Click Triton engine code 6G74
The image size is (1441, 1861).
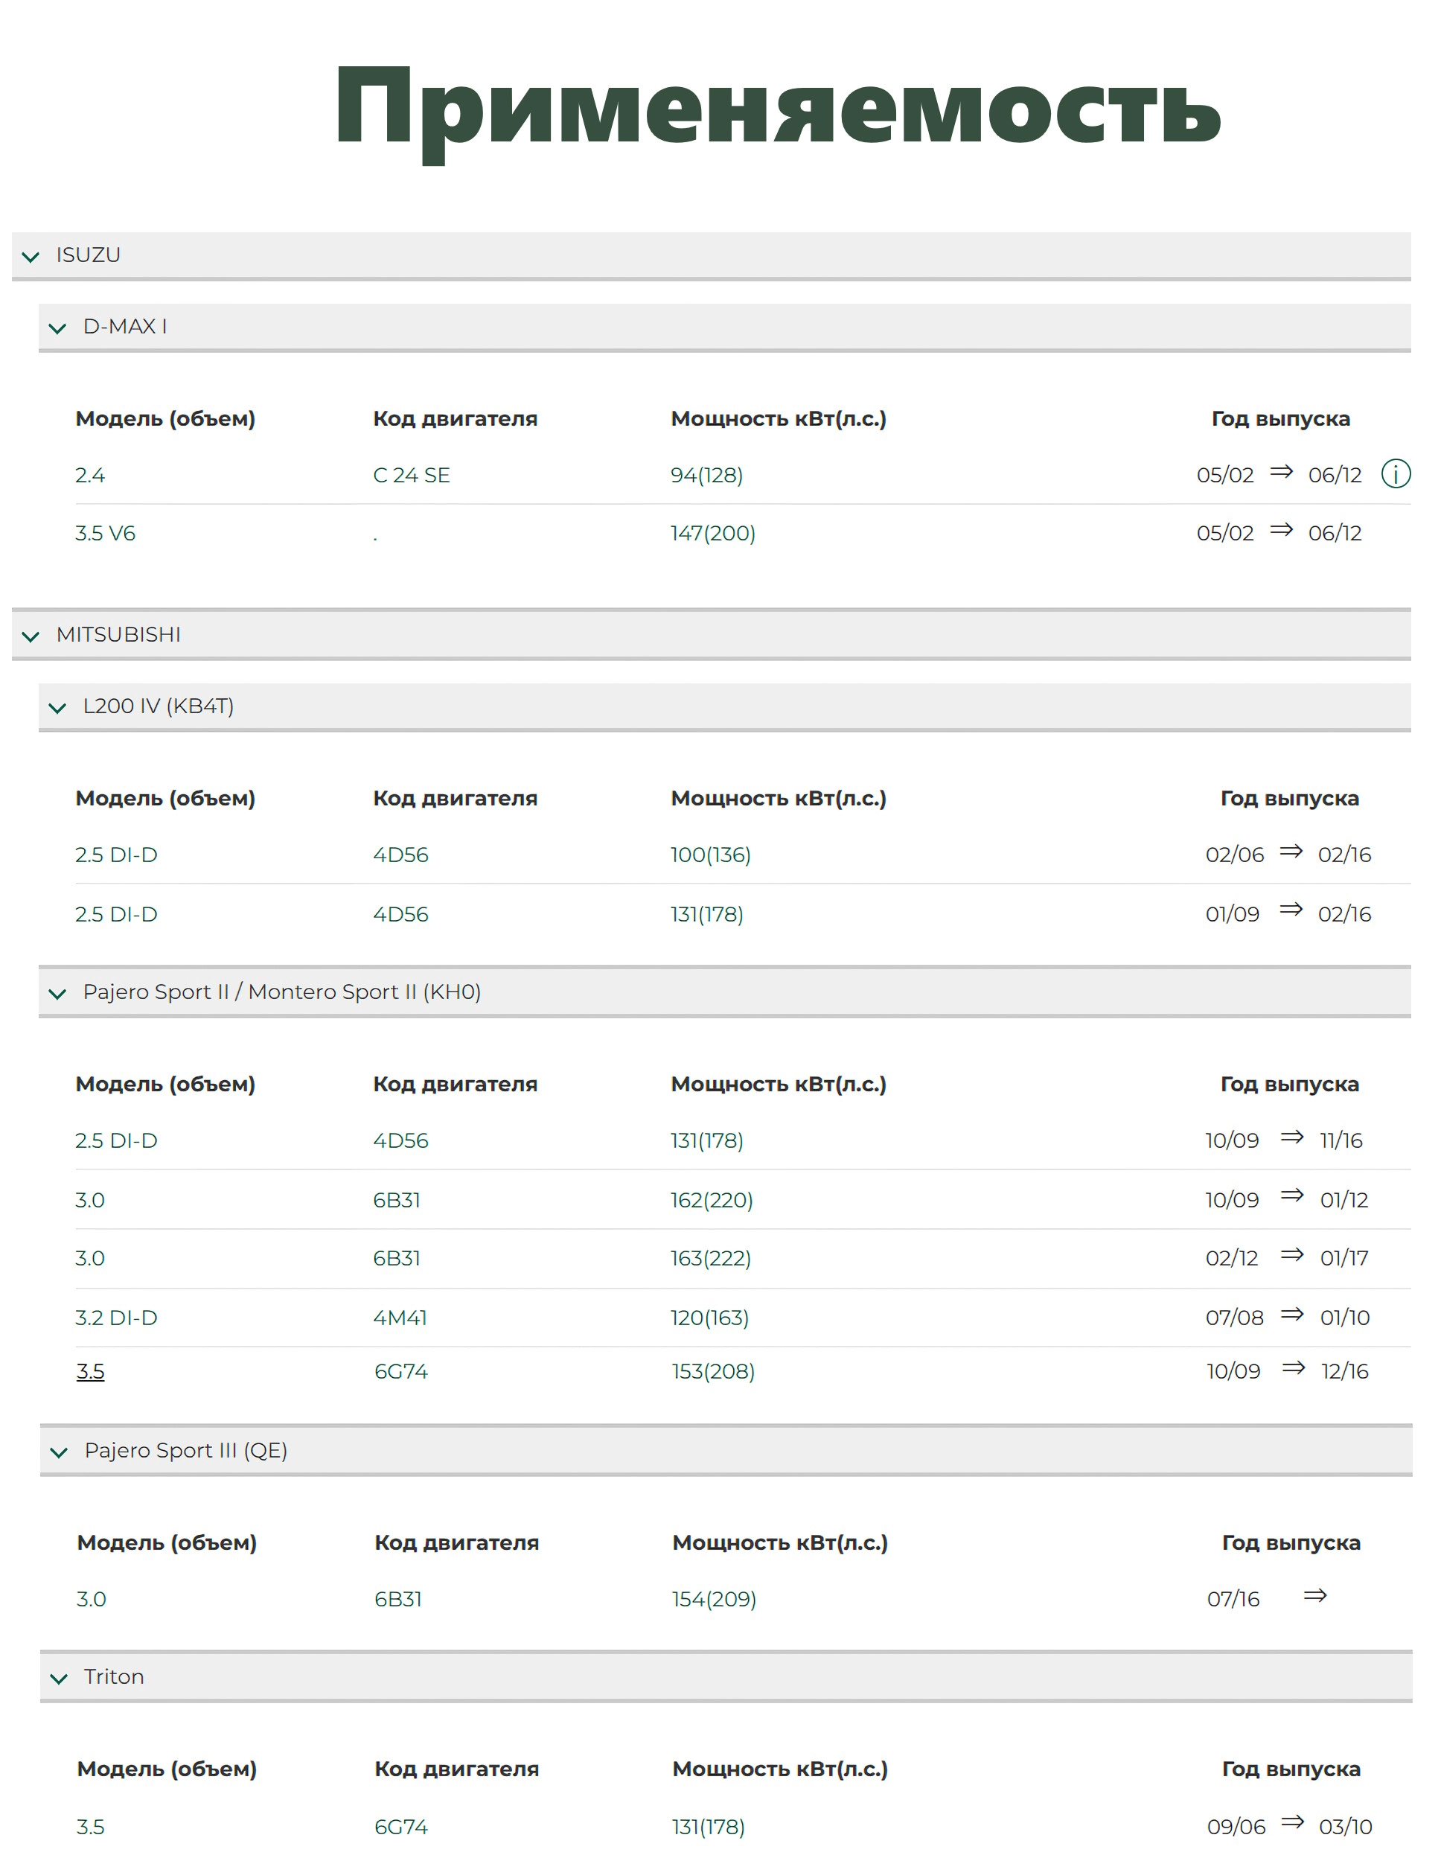401,1827
